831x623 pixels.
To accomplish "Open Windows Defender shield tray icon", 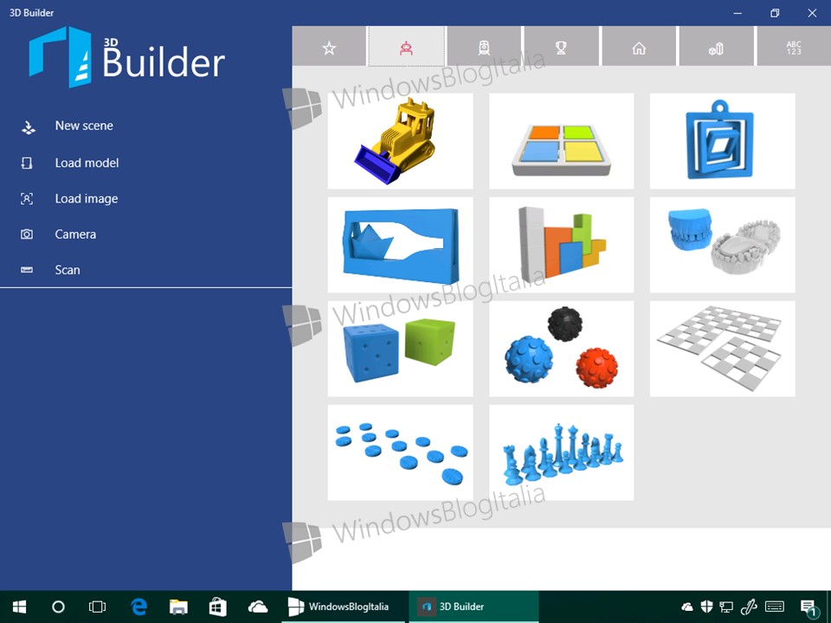I will [x=706, y=607].
